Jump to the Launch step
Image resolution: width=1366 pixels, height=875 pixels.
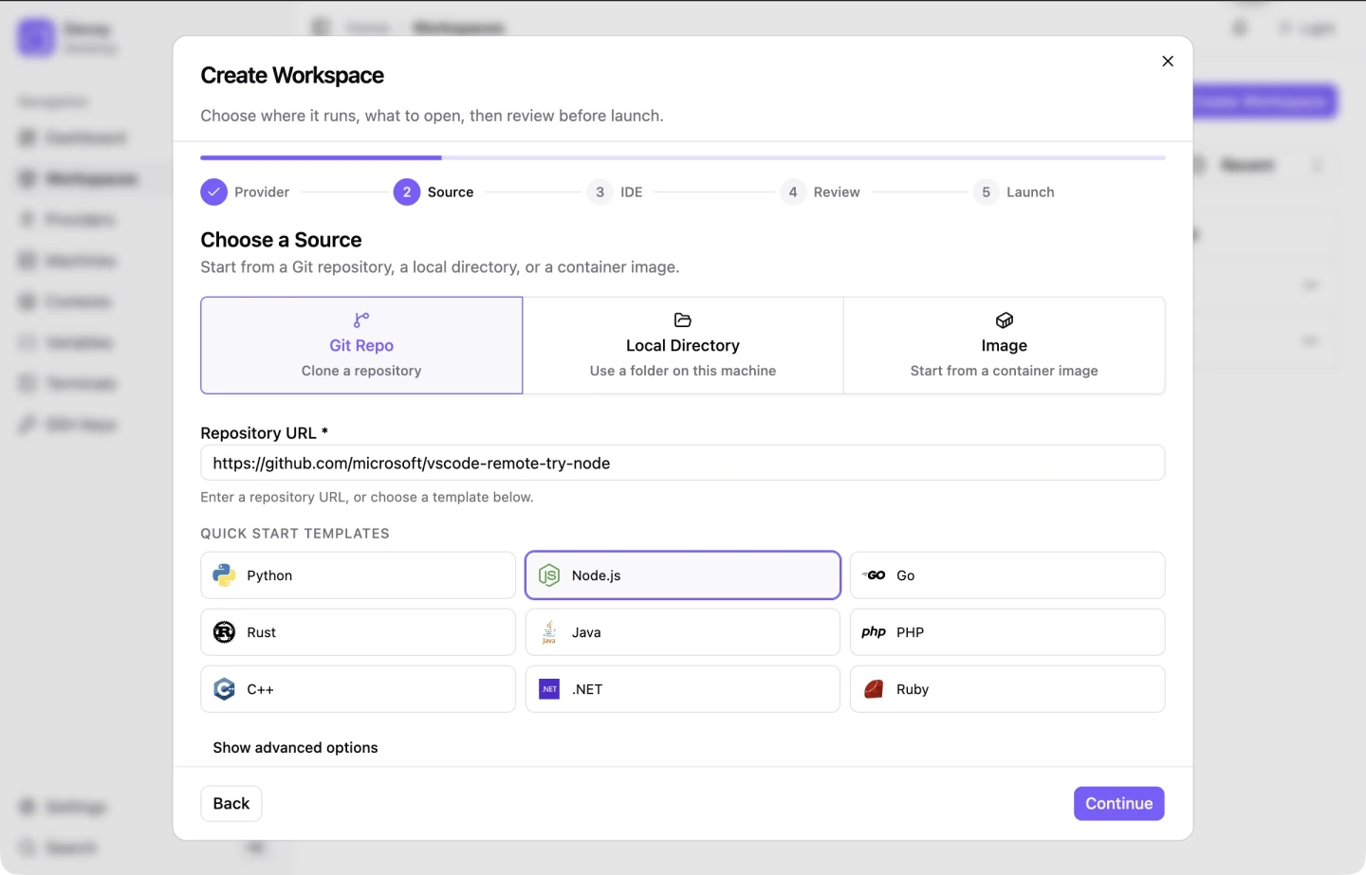[x=1014, y=191]
